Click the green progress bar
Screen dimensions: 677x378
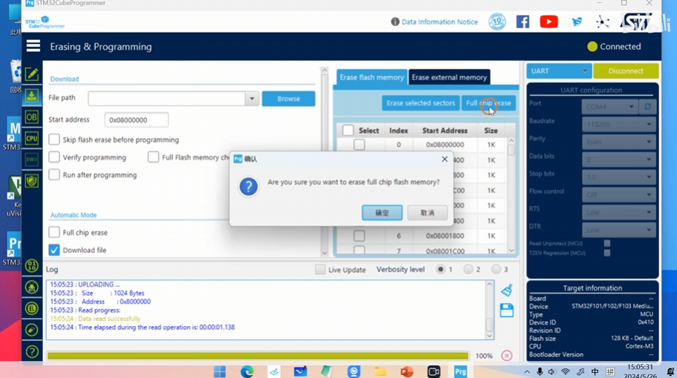click(x=258, y=356)
